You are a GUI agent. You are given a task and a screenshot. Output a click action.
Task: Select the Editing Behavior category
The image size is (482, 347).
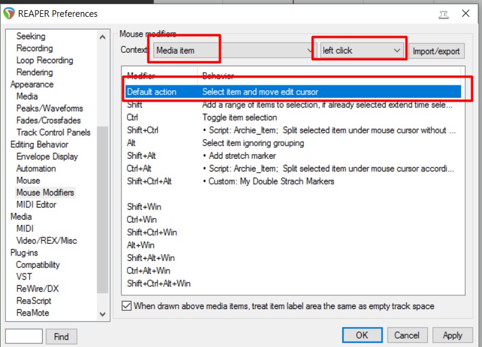39,144
